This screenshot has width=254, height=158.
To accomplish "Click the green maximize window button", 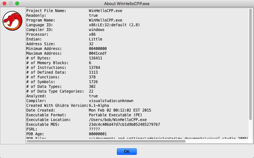I will (17, 3).
